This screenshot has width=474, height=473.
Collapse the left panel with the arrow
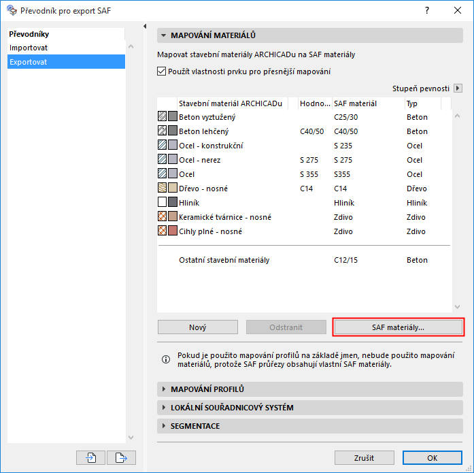point(145,27)
